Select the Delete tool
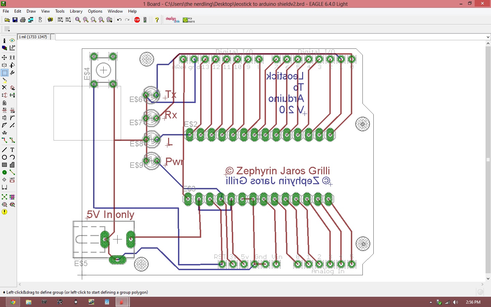The image size is (491, 307). tap(4, 88)
